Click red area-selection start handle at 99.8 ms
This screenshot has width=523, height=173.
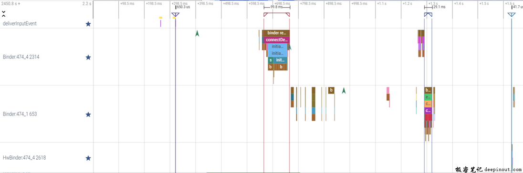[265, 15]
